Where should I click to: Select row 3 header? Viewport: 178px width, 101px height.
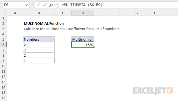click(3, 29)
